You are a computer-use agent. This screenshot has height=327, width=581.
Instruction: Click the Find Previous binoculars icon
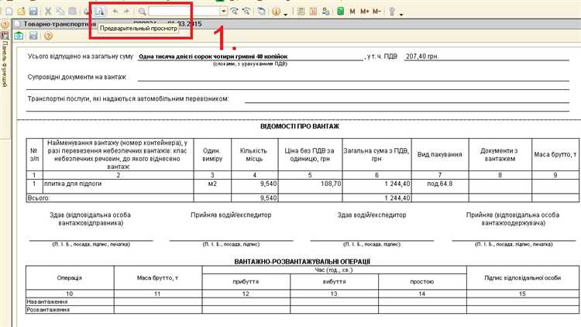[x=246, y=11]
